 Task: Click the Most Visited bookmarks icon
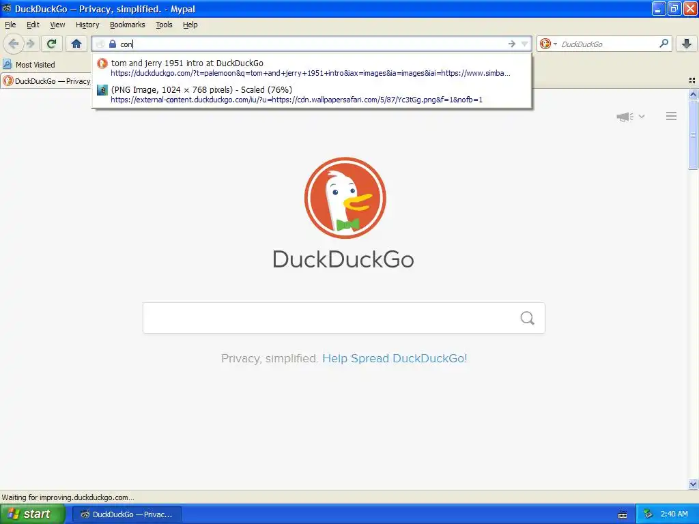tap(8, 65)
